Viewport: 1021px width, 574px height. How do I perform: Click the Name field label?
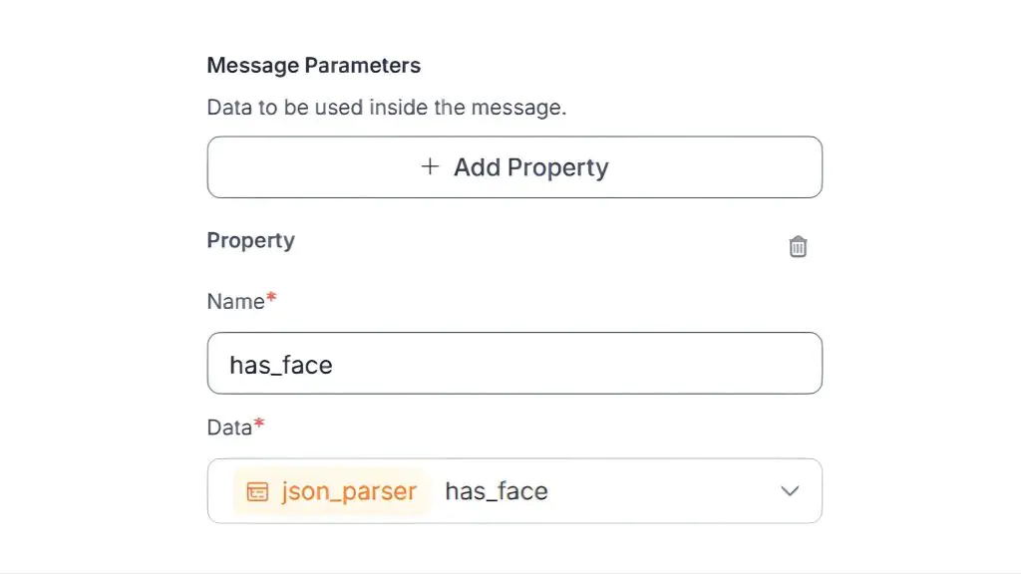click(235, 301)
